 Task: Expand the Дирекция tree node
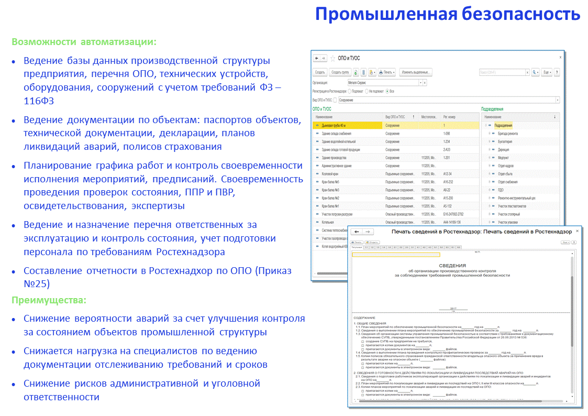click(490, 150)
